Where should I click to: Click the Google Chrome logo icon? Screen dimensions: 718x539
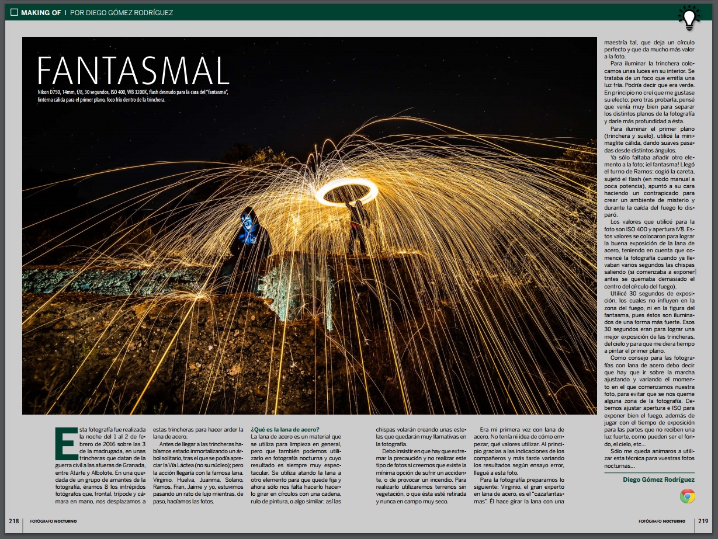pos(687,496)
